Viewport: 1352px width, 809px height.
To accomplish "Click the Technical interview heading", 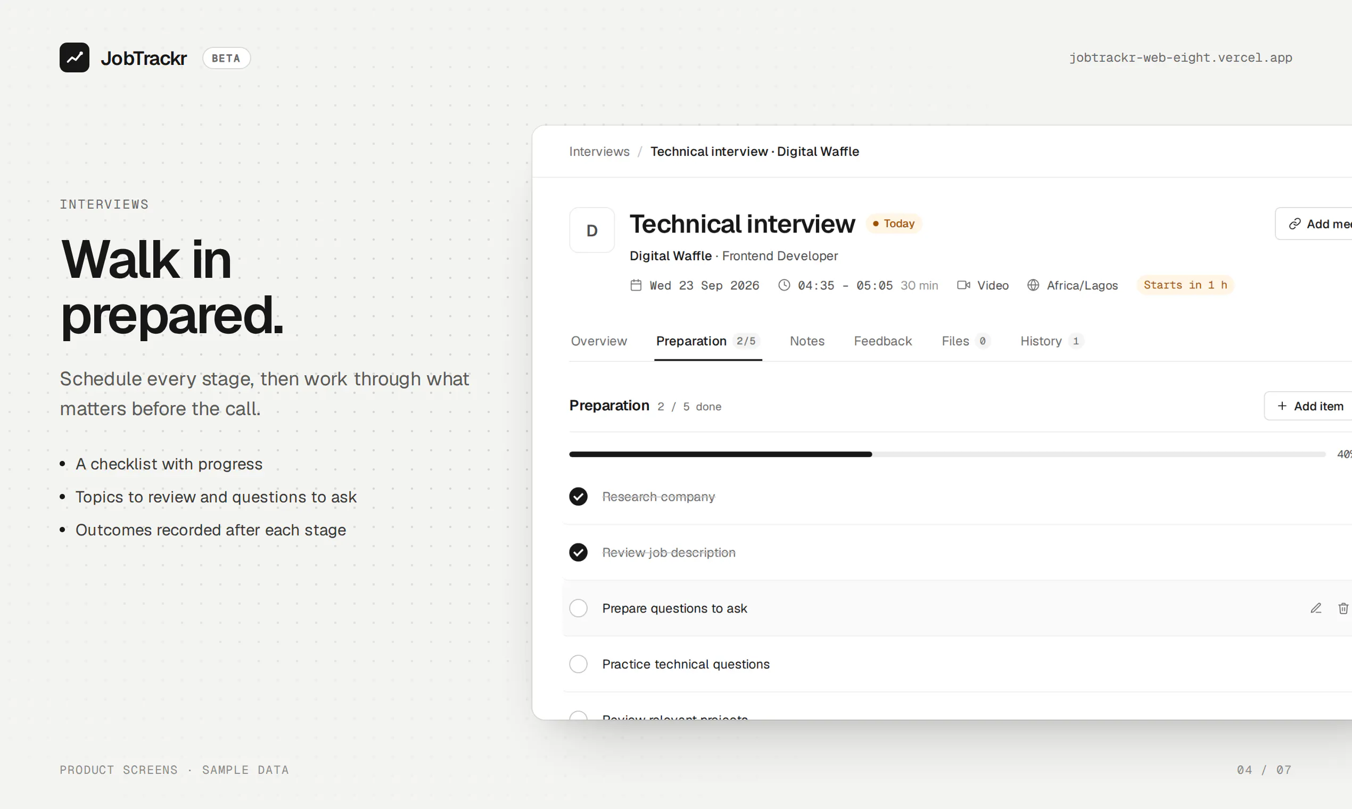I will (x=743, y=224).
